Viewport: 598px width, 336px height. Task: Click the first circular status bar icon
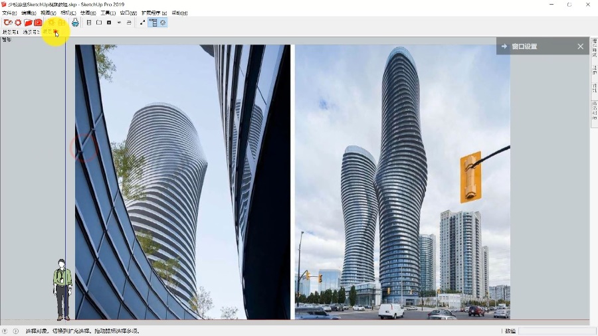pyautogui.click(x=5, y=331)
